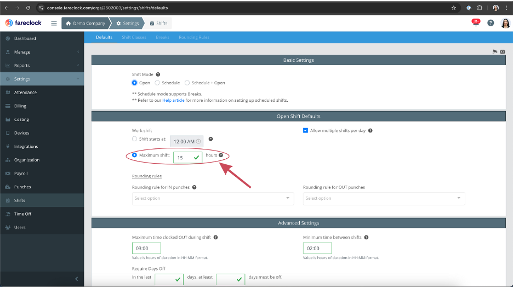The width and height of the screenshot is (513, 288).
Task: Click the Devices sidebar icon
Action: [8, 133]
